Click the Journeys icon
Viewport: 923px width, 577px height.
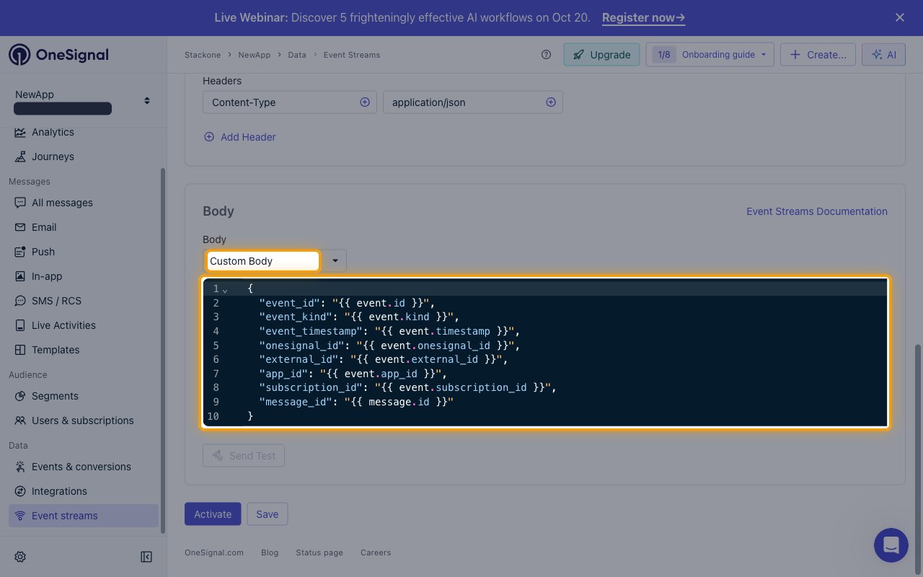pyautogui.click(x=20, y=157)
